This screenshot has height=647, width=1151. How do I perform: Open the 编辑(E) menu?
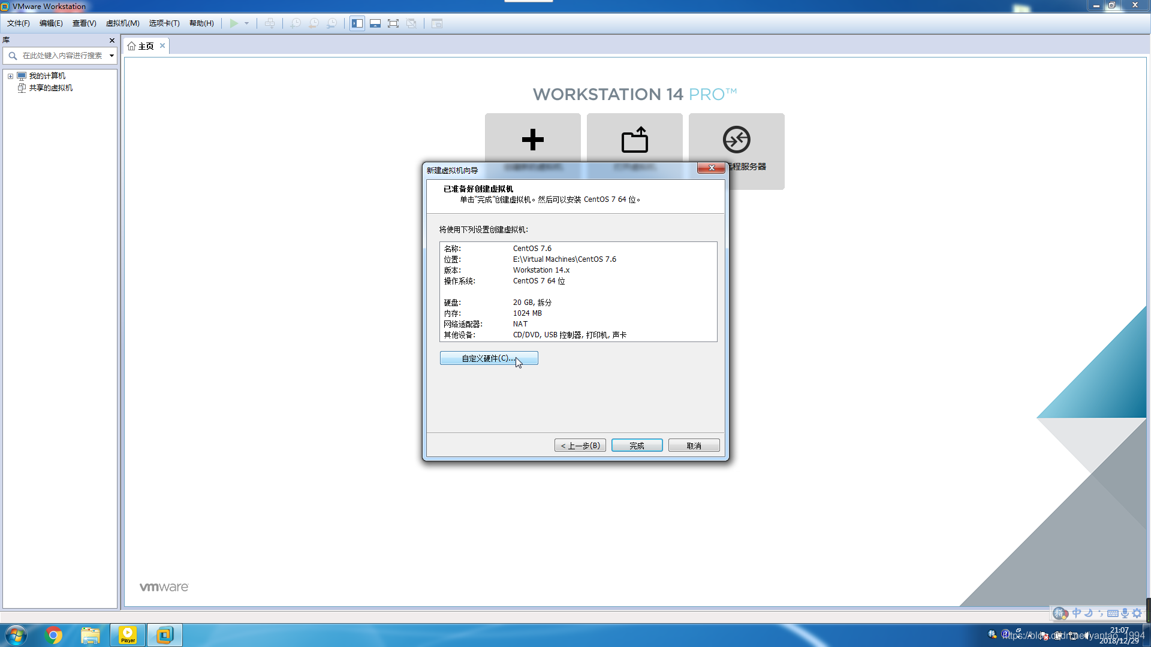[x=51, y=23]
